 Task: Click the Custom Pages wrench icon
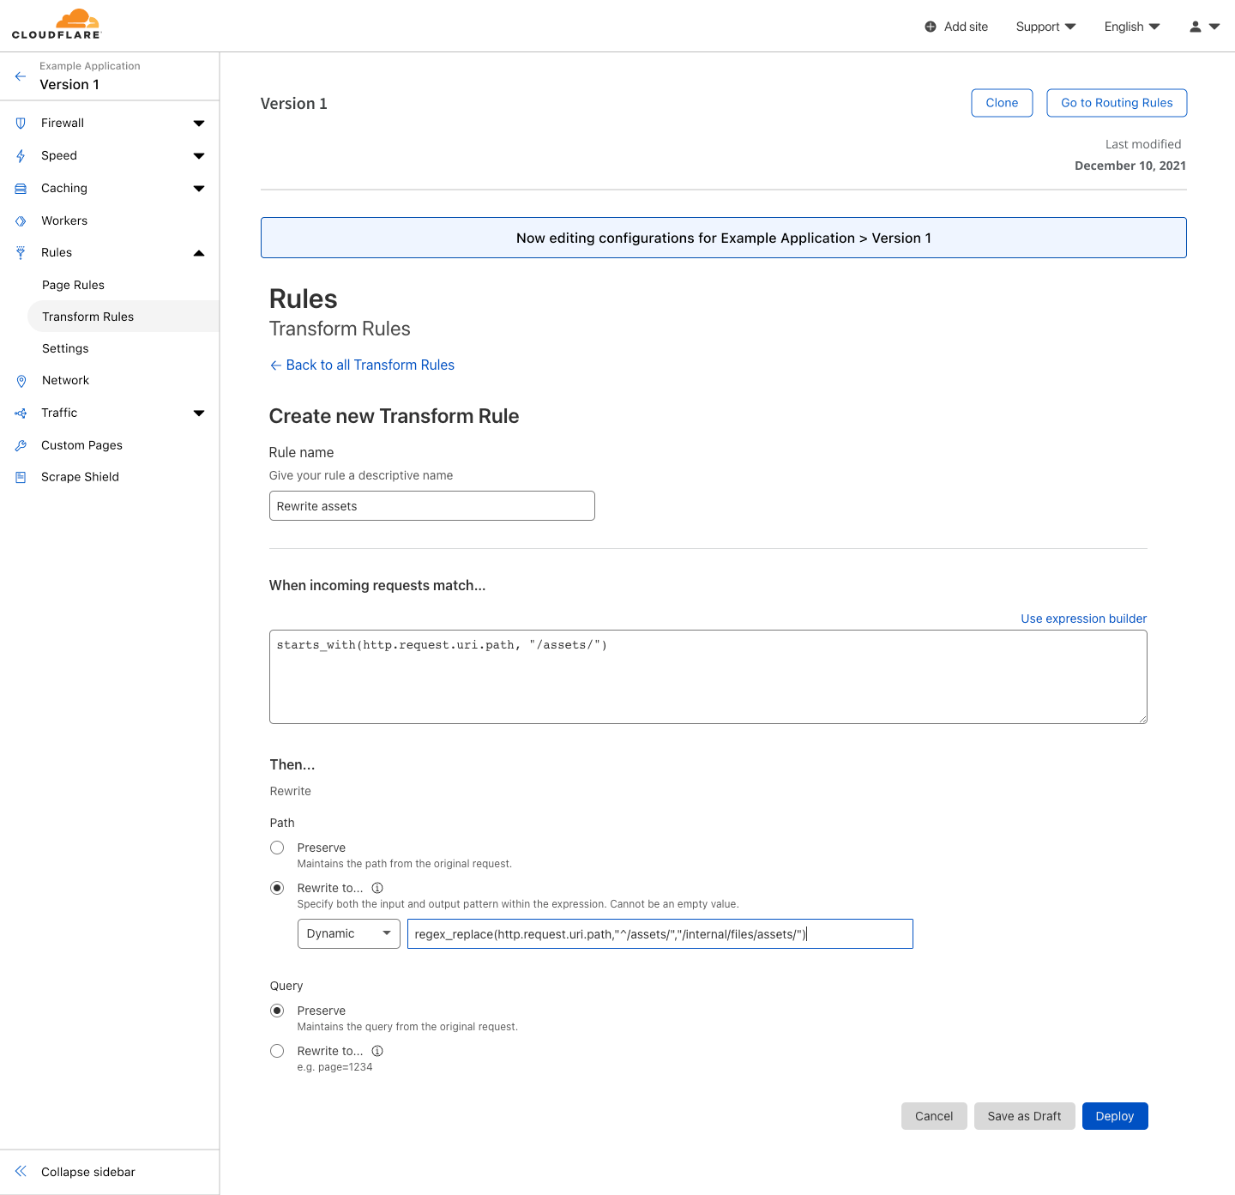[21, 446]
